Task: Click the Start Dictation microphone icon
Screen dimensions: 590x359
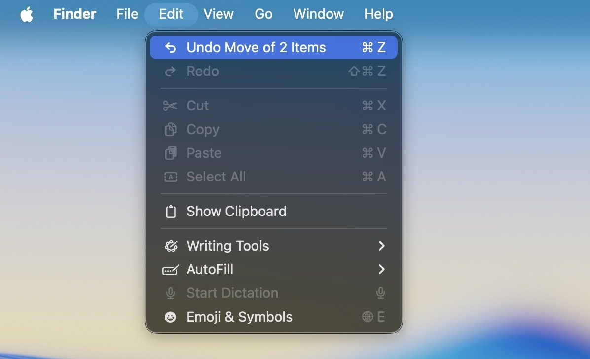Action: coord(170,293)
